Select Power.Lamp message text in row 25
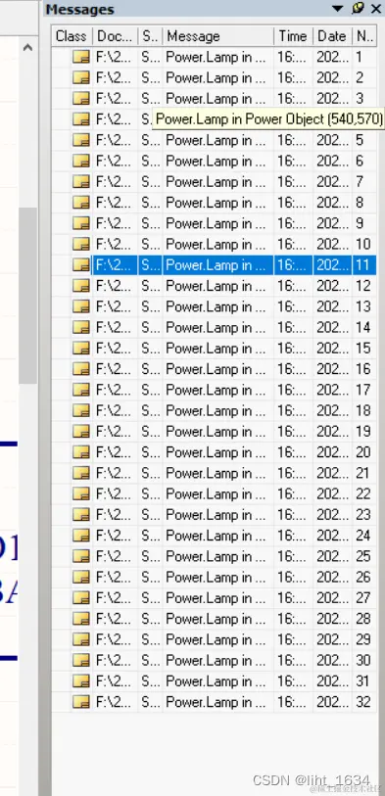385x796 pixels. coord(216,557)
